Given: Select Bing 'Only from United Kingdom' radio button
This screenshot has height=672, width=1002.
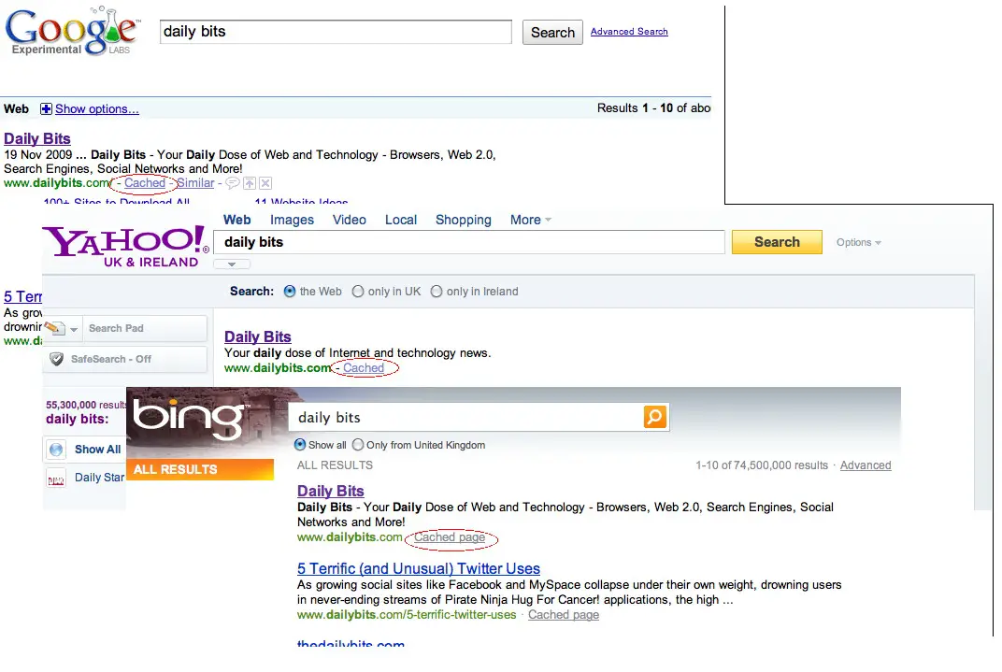Looking at the screenshot, I should [358, 445].
